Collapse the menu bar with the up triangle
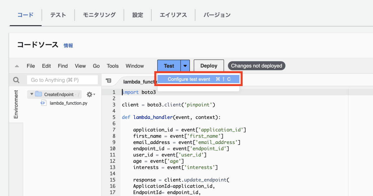Image resolution: width=373 pixels, height=196 pixels. tap(17, 66)
